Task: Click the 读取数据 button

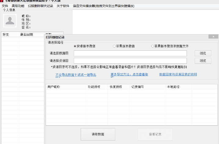Action: (x=98, y=134)
